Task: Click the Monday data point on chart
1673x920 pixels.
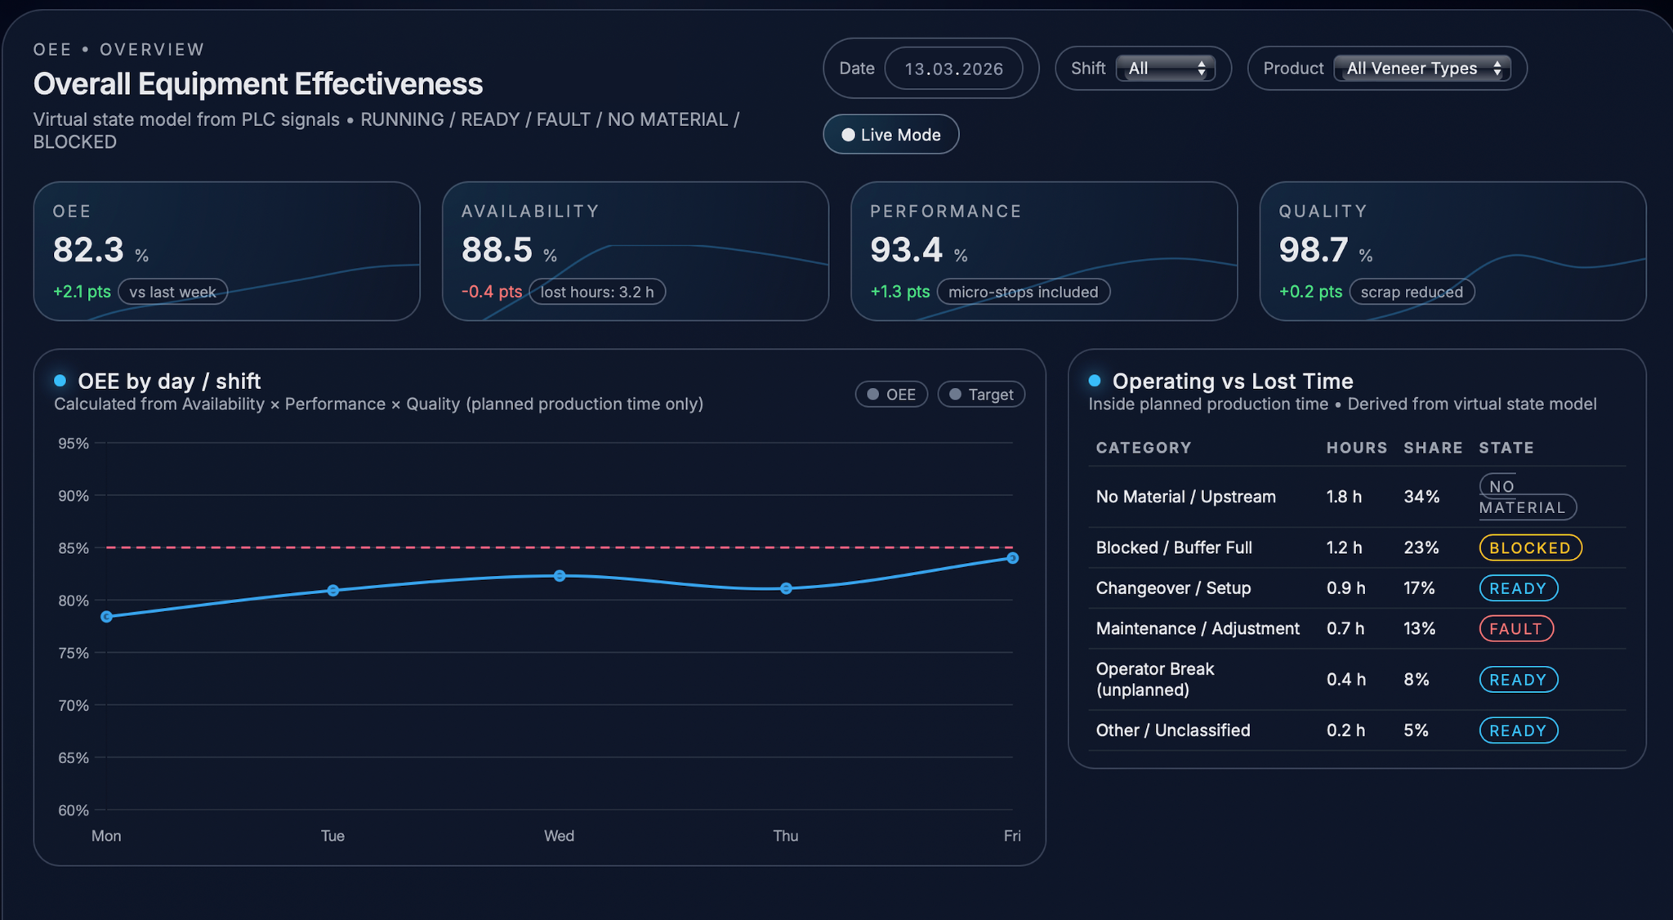Action: point(107,617)
